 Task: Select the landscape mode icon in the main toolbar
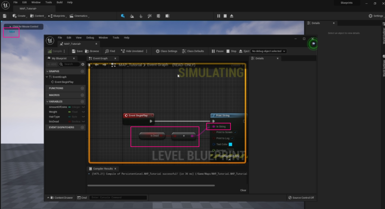132,16
